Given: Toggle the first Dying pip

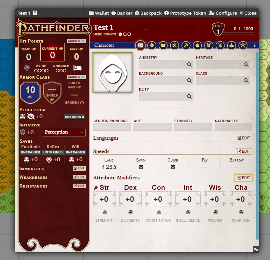Looking at the screenshot, I should pyautogui.click(x=36, y=71).
